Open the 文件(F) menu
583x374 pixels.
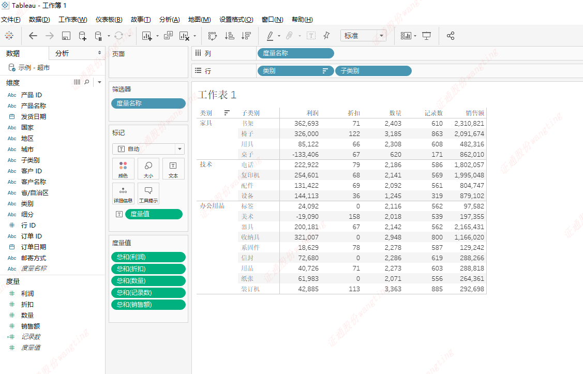(10, 19)
